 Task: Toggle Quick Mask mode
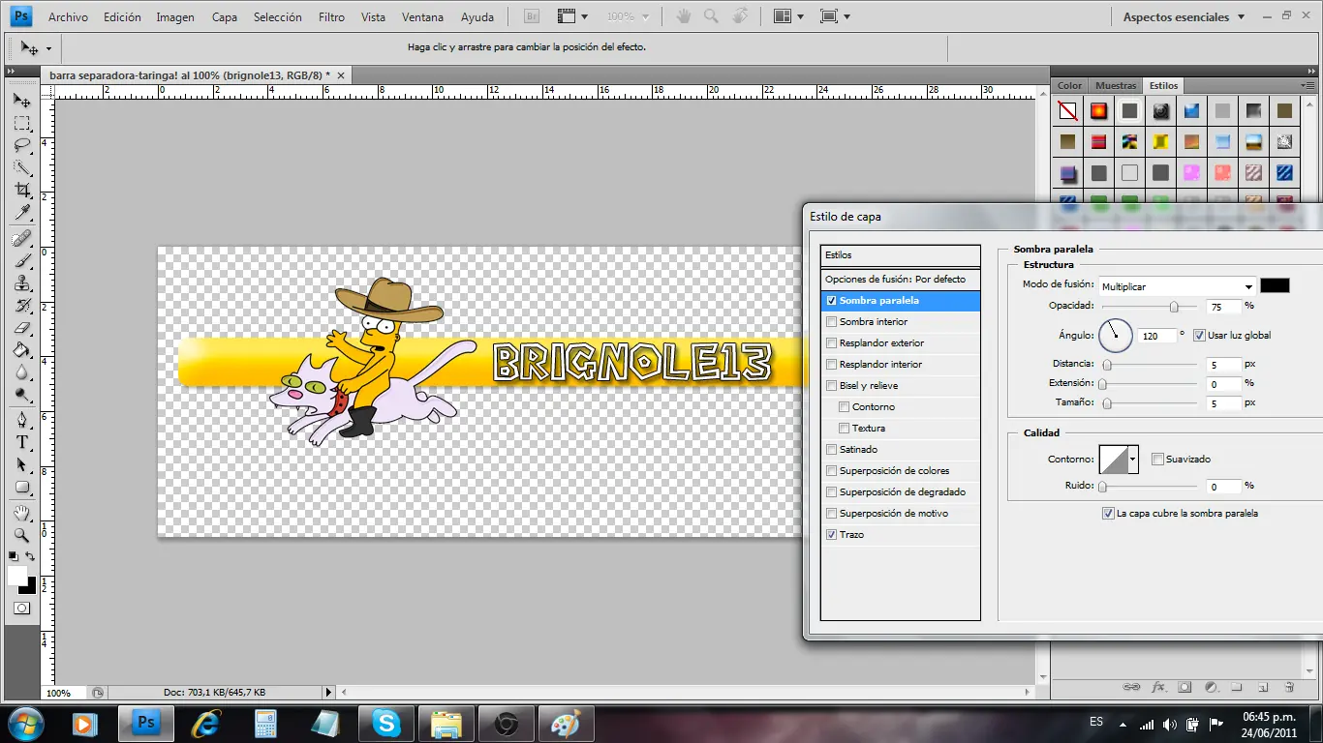[x=21, y=609]
